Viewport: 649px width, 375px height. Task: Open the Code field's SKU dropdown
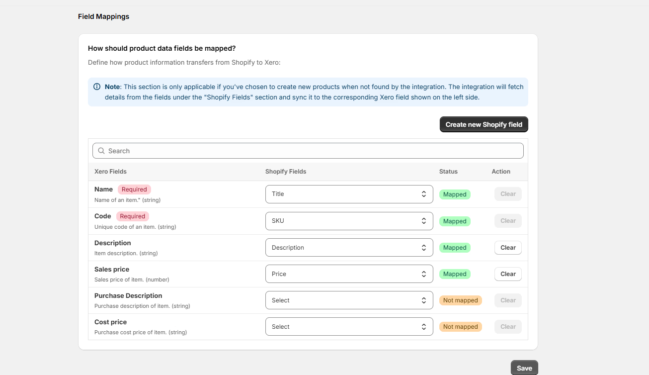click(349, 221)
